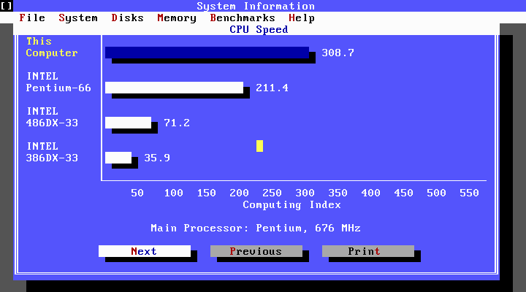The image size is (526, 292).
Task: Click the blue This Computer benchmark bar
Action: tap(207, 53)
